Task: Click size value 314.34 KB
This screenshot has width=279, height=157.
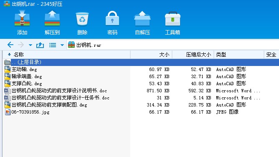Action: pos(158,105)
